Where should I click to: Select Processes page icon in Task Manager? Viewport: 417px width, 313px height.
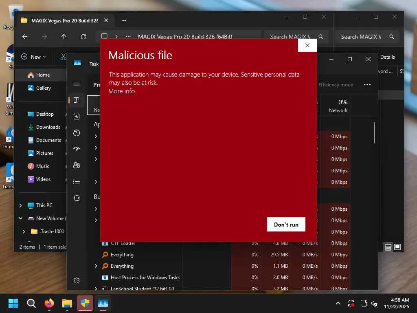point(77,100)
